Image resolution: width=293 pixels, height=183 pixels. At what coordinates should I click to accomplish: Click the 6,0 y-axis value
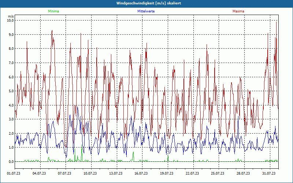coord(11,77)
